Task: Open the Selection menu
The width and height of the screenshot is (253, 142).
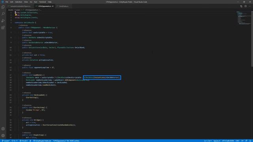Action: click(x=19, y=2)
